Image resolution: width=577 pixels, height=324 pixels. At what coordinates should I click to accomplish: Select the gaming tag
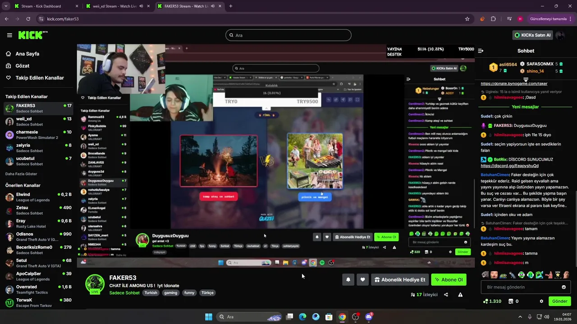pyautogui.click(x=171, y=293)
